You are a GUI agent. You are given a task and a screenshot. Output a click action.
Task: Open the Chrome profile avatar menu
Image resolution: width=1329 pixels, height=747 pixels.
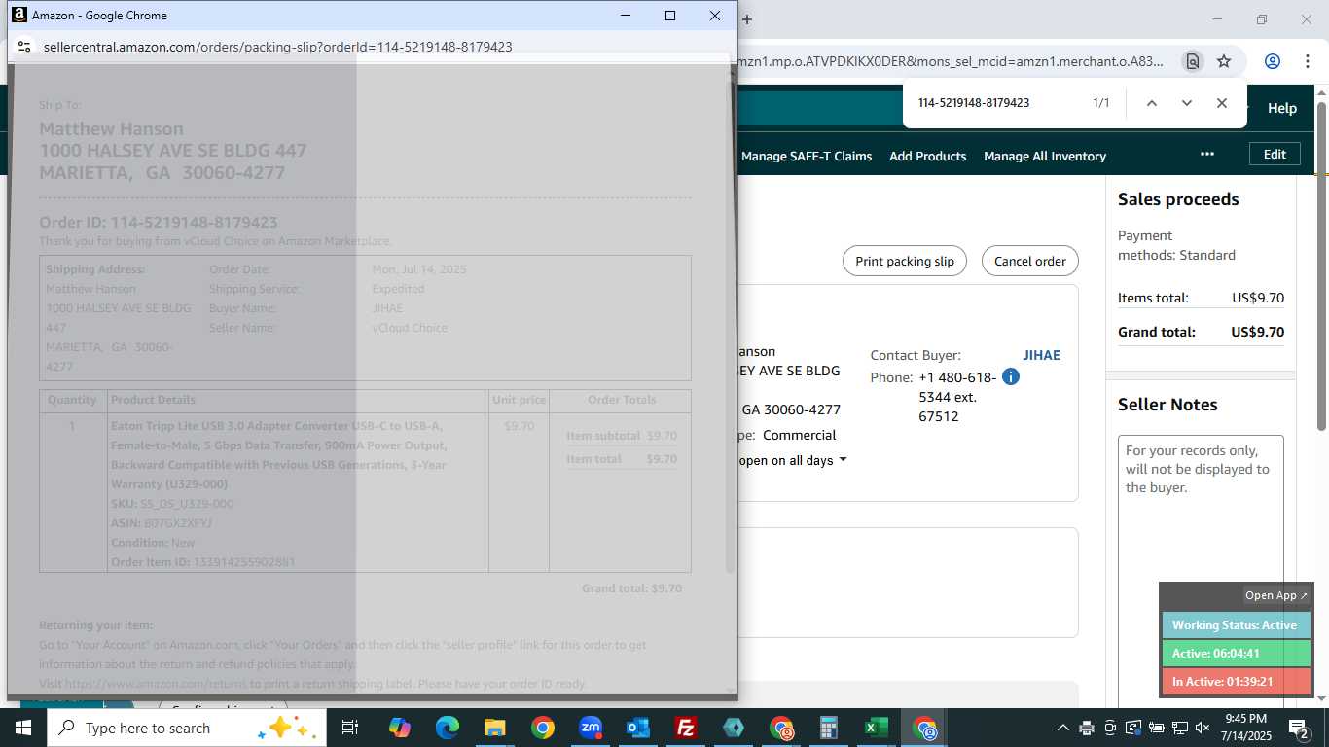coord(1273,61)
